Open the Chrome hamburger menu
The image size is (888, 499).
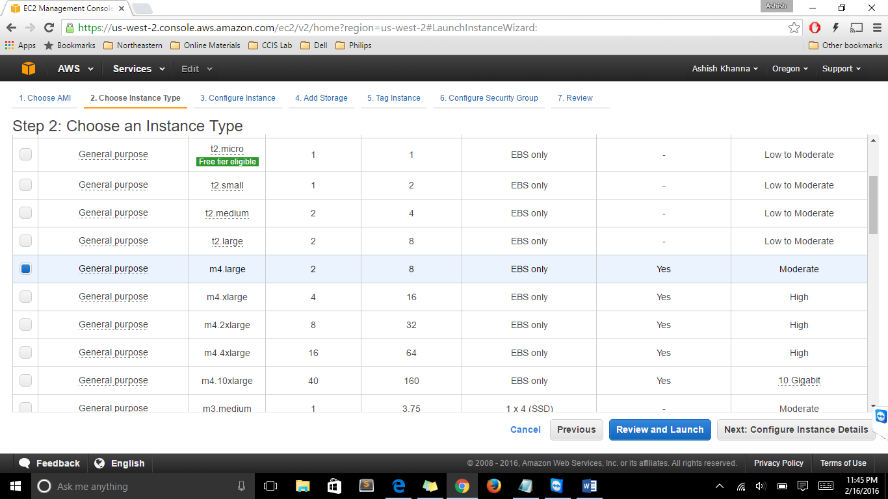click(x=876, y=27)
